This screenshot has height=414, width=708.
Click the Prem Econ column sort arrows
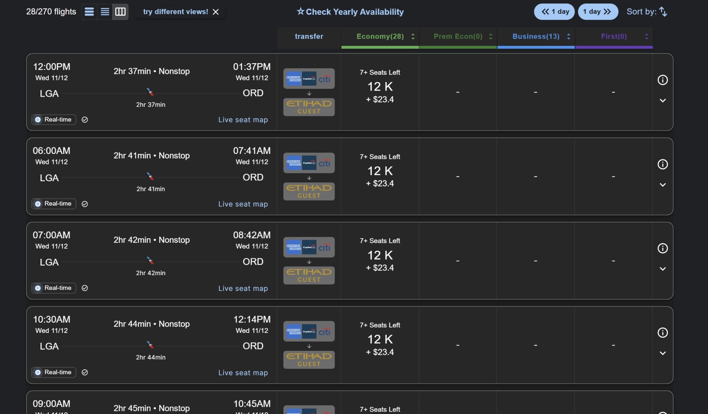(x=491, y=37)
